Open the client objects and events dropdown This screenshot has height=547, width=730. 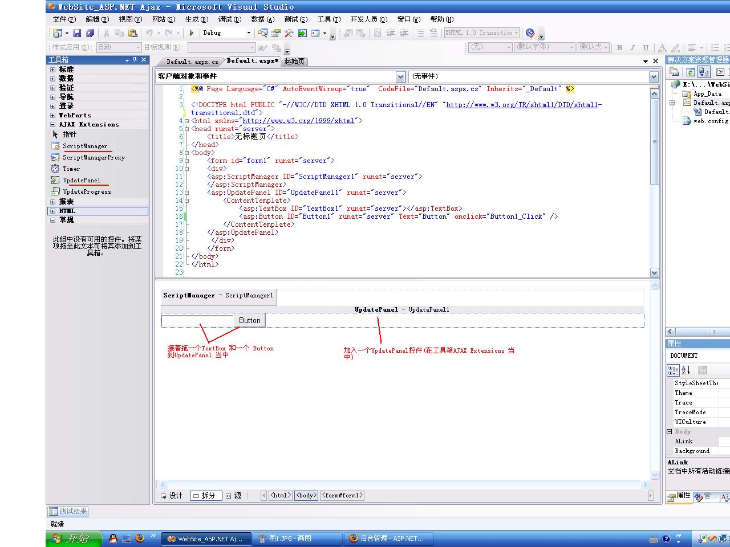(x=400, y=76)
